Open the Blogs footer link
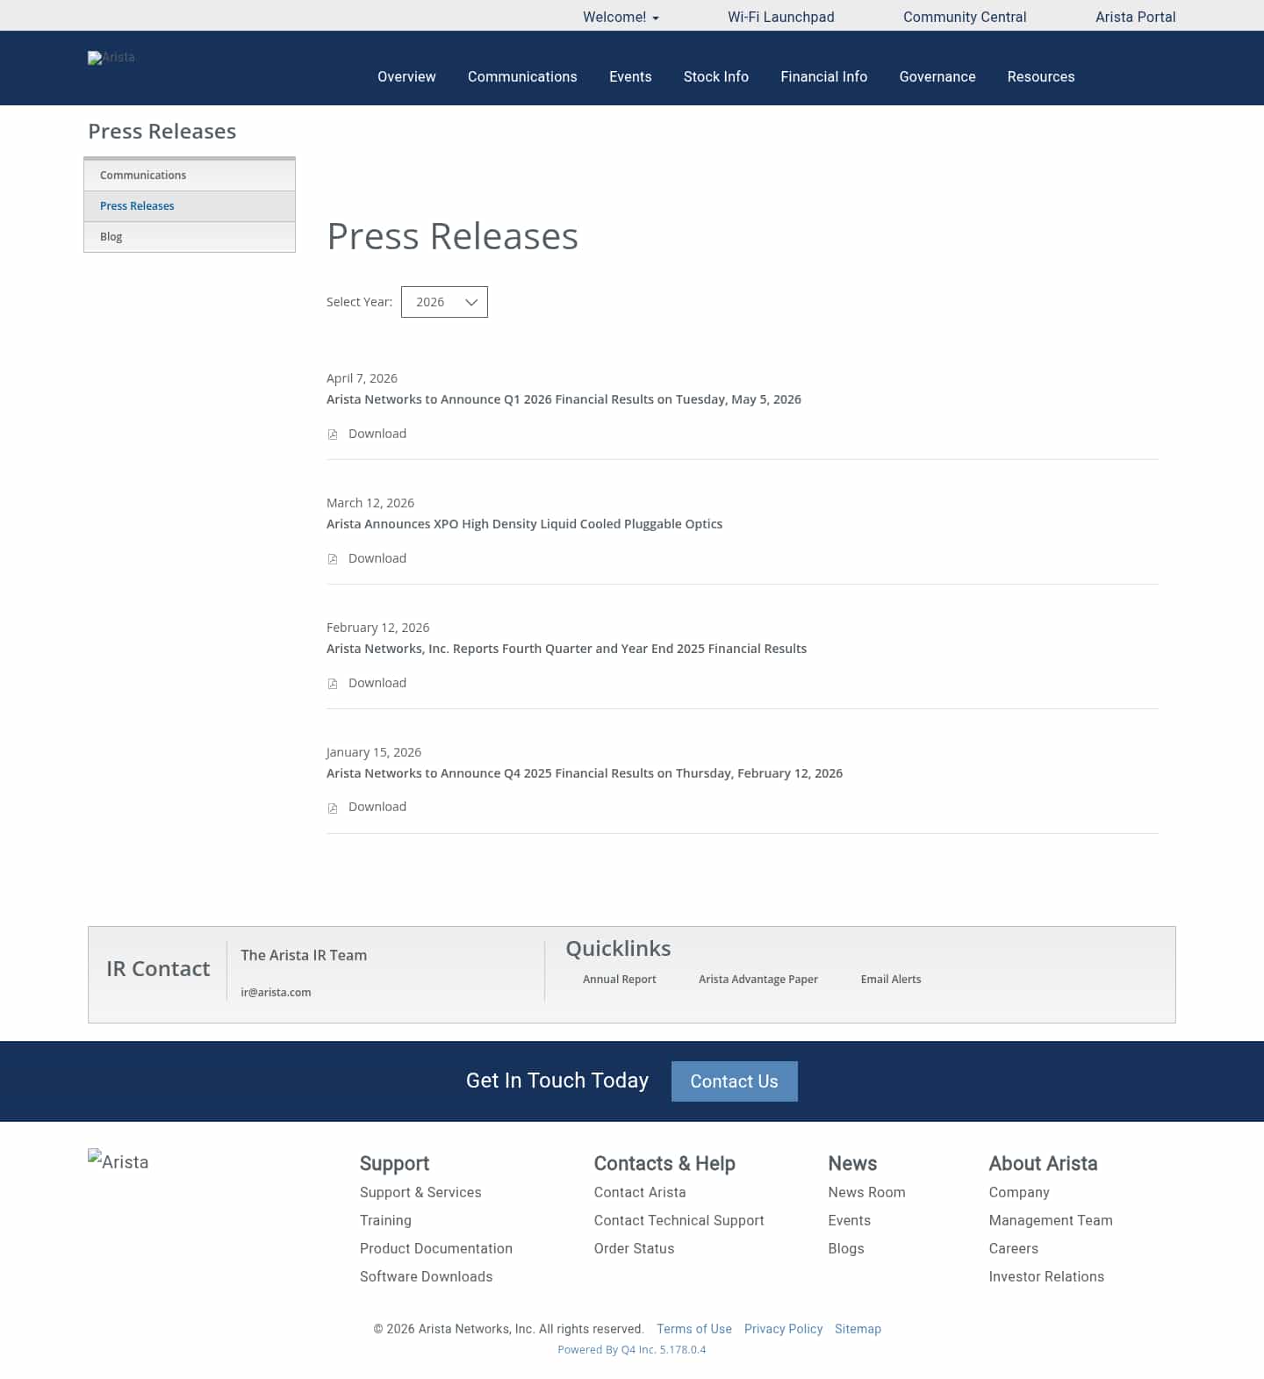 (846, 1248)
